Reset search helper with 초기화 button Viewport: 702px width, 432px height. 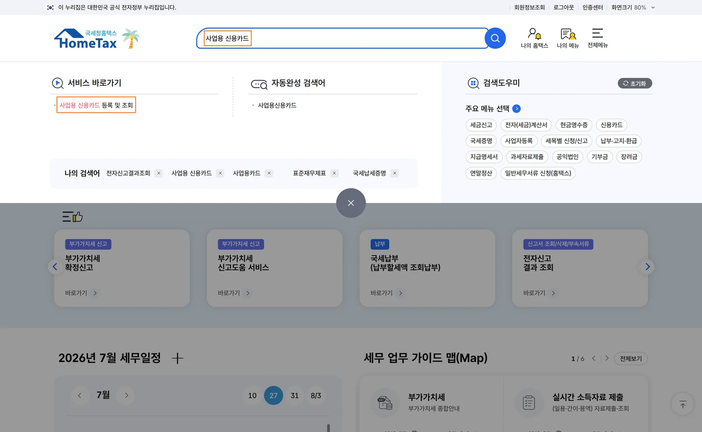point(635,83)
